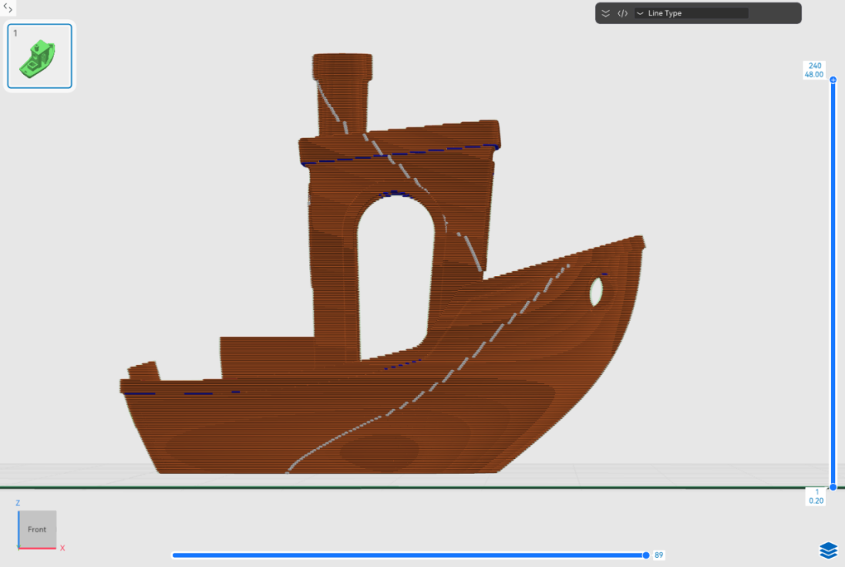Click the blue layers stack icon
Image resolution: width=845 pixels, height=567 pixels.
pyautogui.click(x=828, y=550)
